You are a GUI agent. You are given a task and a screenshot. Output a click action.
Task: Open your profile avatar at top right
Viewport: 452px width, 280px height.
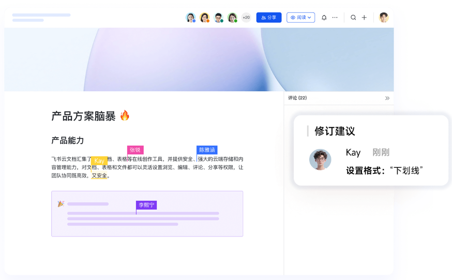coord(384,18)
